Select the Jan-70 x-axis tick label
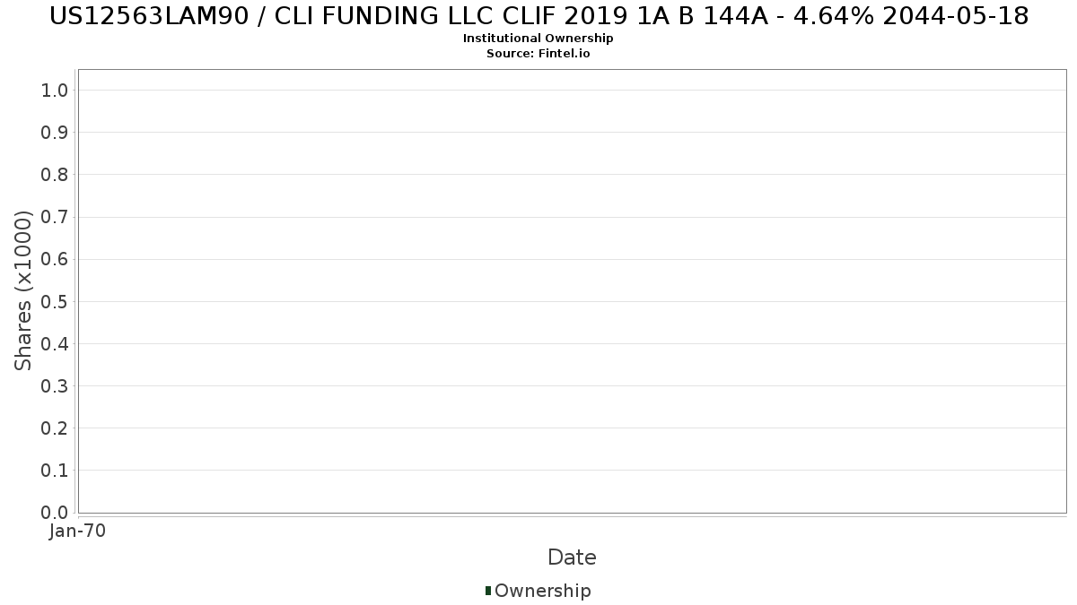 [78, 531]
